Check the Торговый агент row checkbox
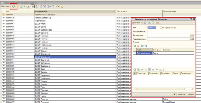 pos(134,53)
